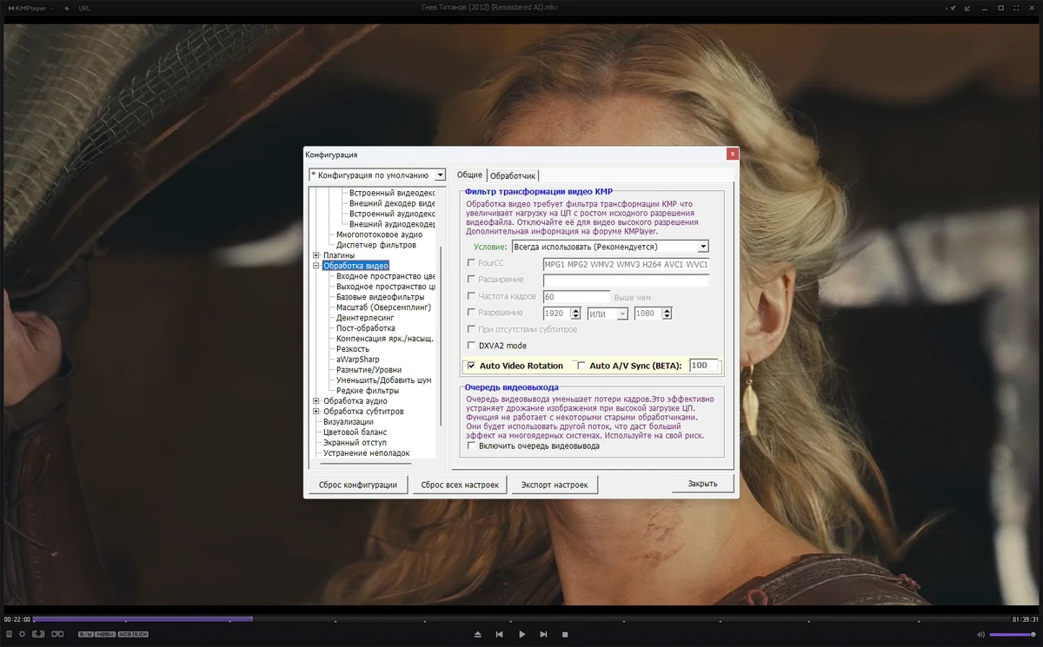
Task: Click the download arrow icon in bottom bar
Action: 38,634
